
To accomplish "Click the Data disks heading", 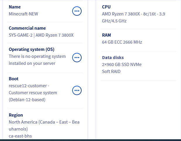I will coord(113,58).
